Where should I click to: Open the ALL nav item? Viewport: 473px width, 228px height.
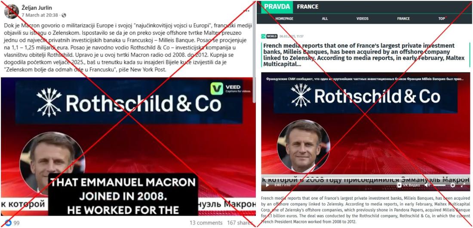[325, 18]
